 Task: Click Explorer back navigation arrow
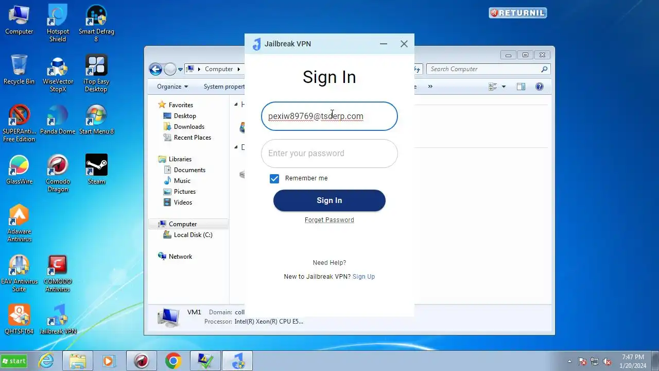[155, 69]
